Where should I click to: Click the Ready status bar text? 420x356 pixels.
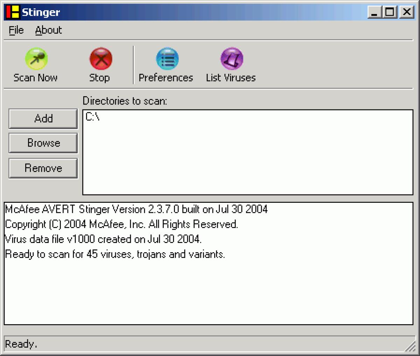pos(21,344)
